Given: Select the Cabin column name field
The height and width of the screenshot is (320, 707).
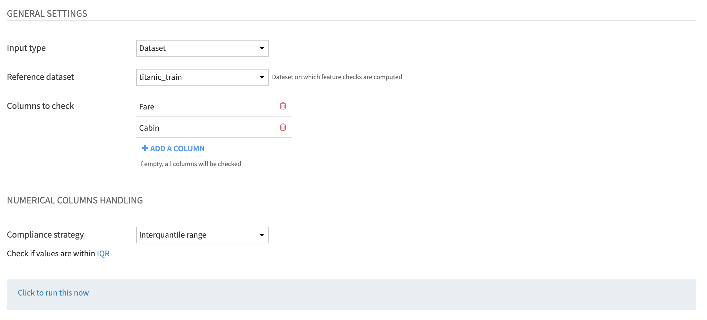Looking at the screenshot, I should (x=206, y=128).
